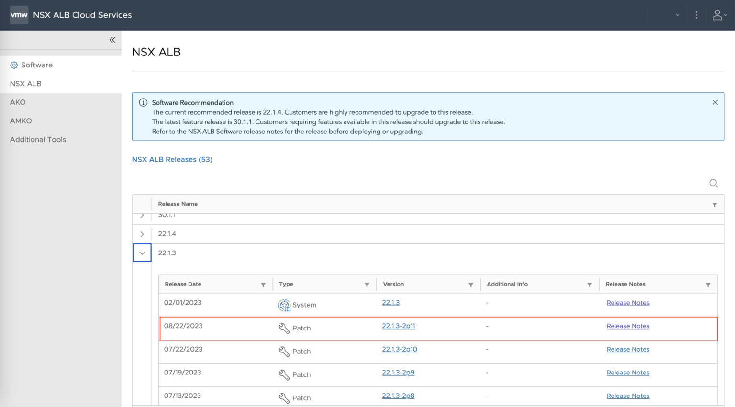Click the user profile icon
Image resolution: width=735 pixels, height=407 pixels.
pyautogui.click(x=717, y=15)
